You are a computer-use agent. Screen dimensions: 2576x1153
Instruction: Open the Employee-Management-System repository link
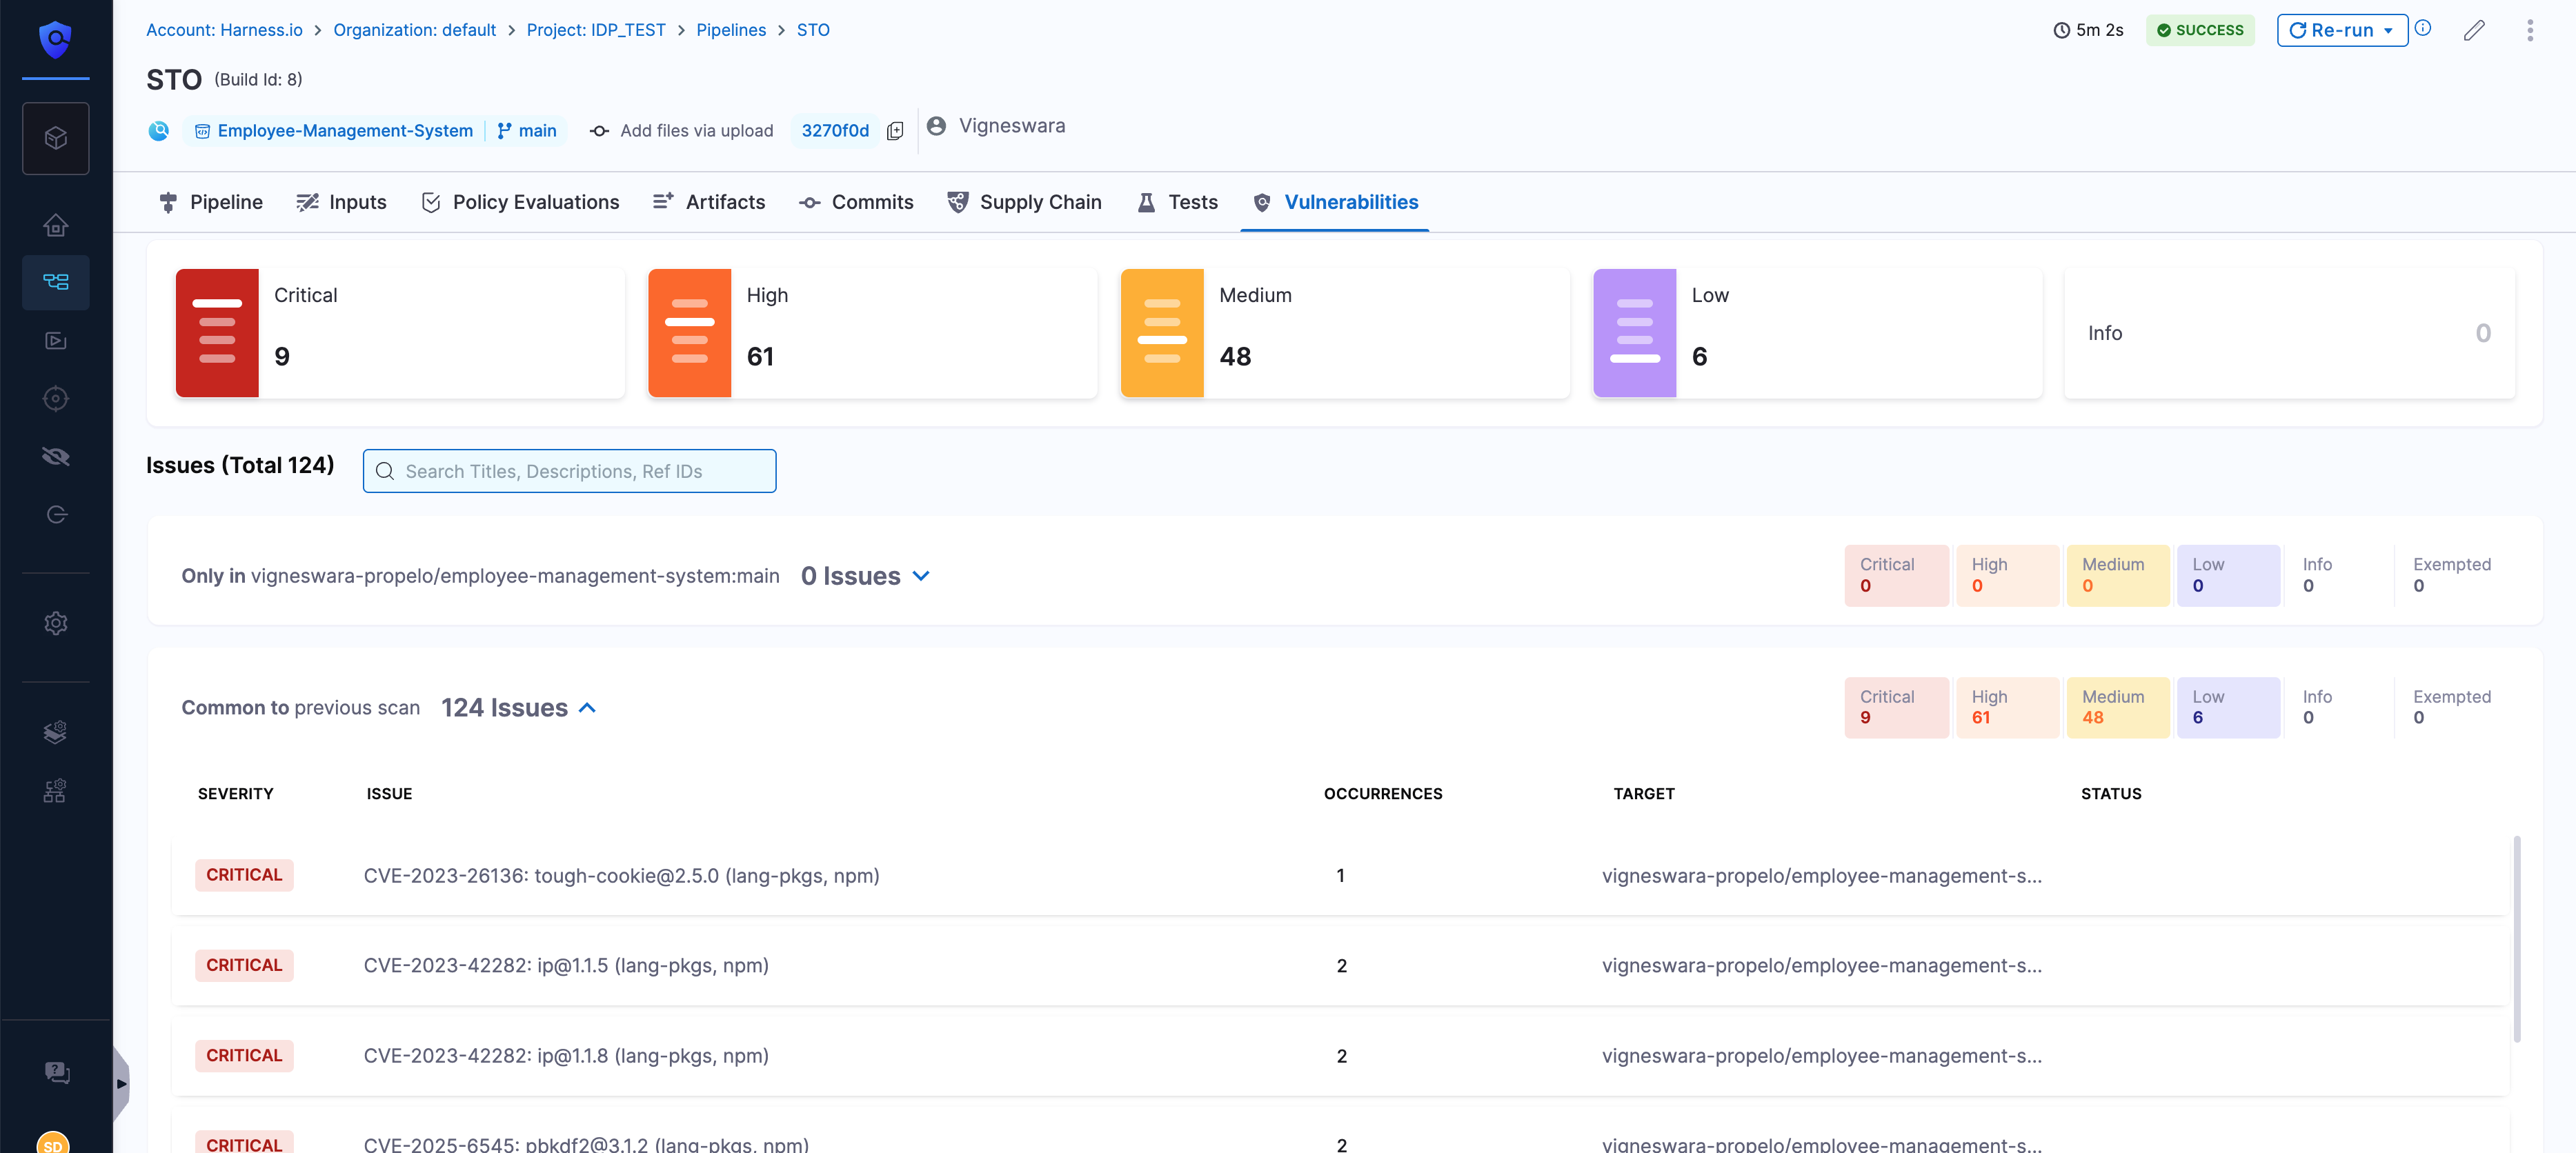point(344,131)
